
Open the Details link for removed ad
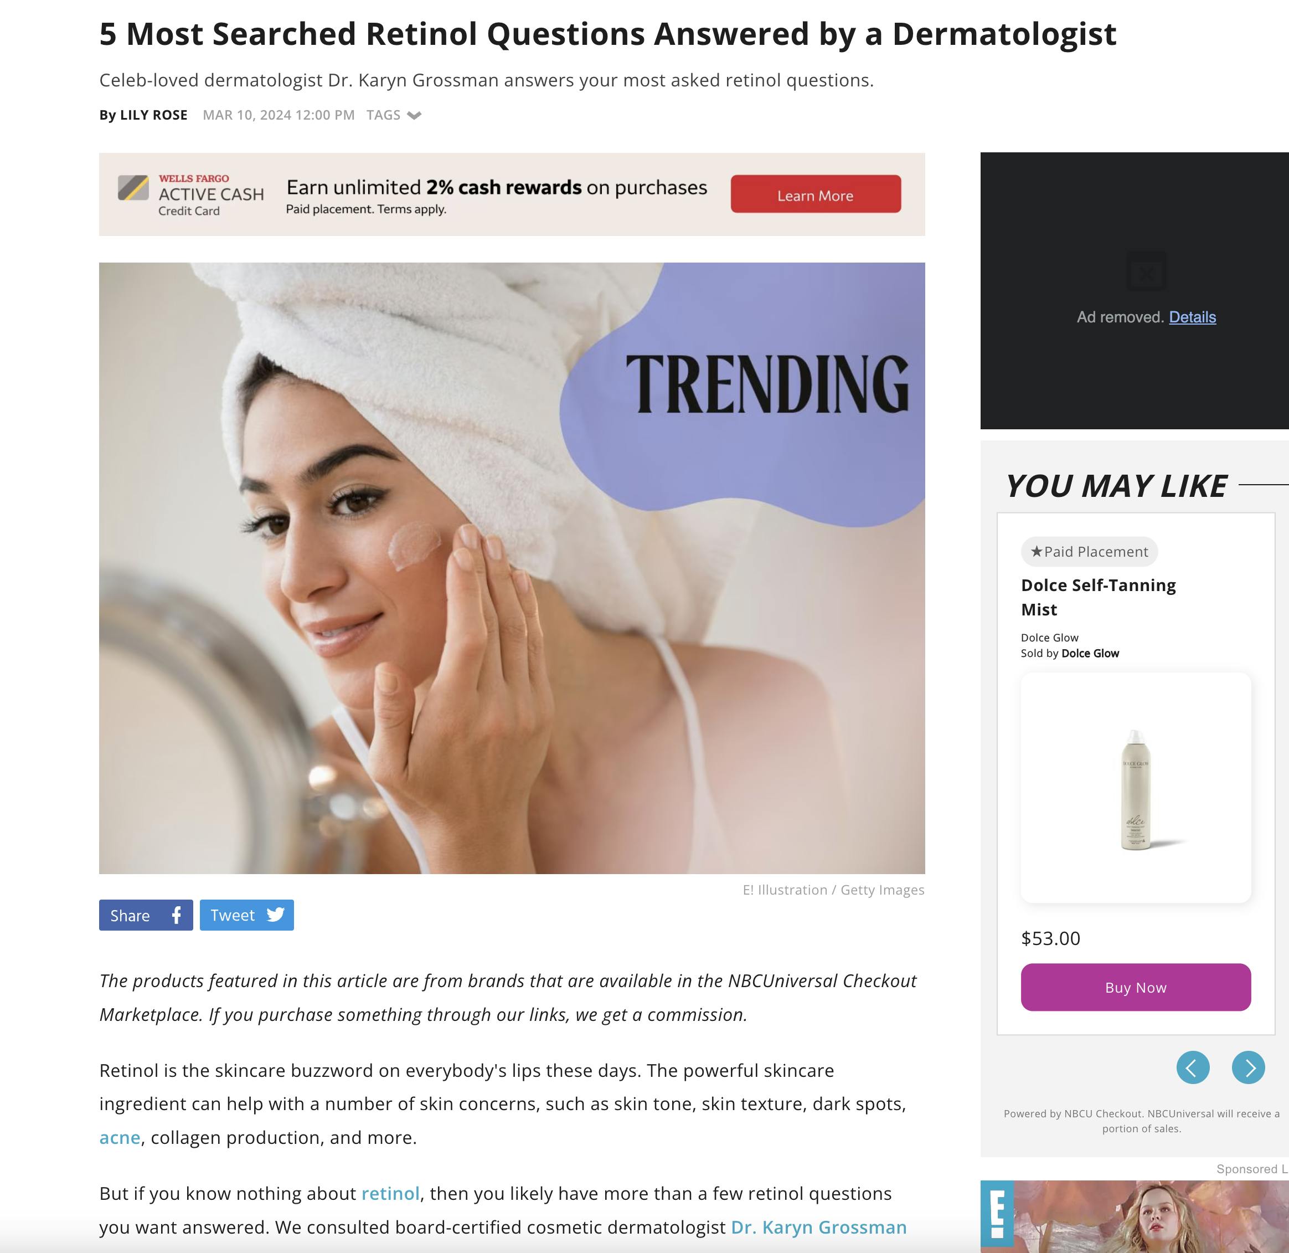tap(1192, 317)
